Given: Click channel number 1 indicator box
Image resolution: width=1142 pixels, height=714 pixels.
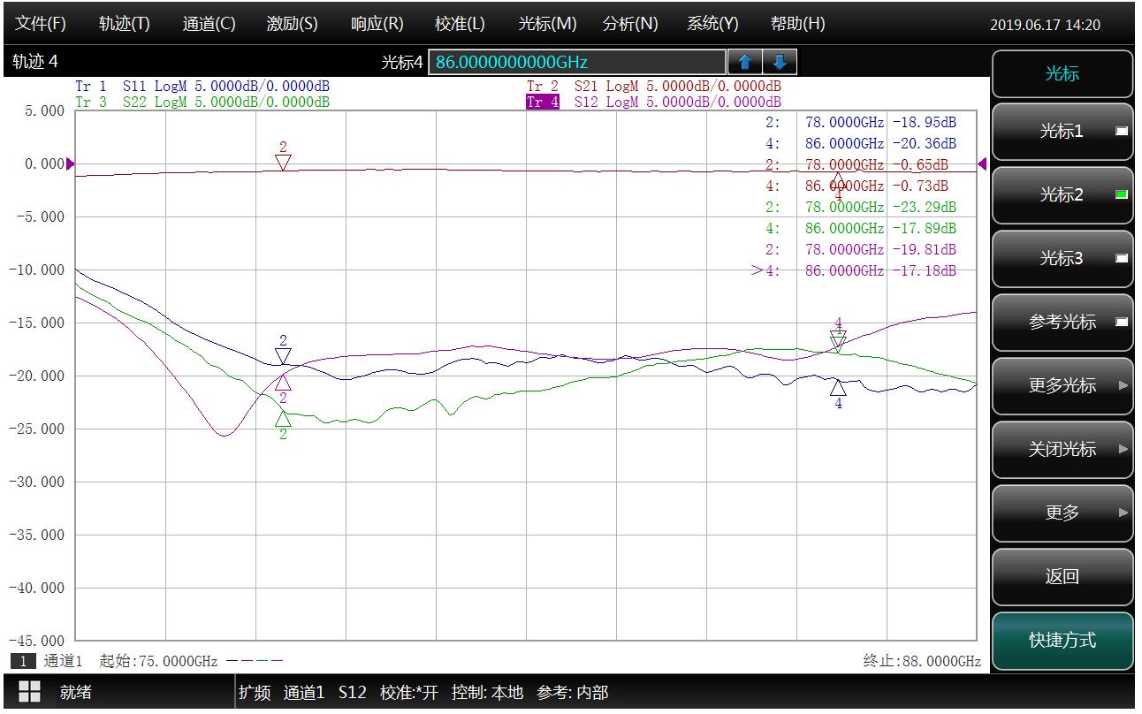Looking at the screenshot, I should pos(23,661).
